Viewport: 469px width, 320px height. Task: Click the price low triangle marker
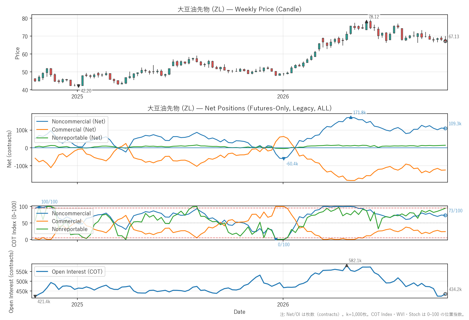[78, 86]
